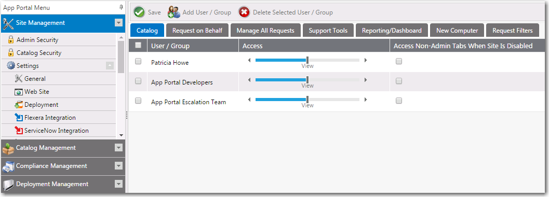Click the red Delete Selected User / Group icon
The height and width of the screenshot is (197, 549).
[x=245, y=12]
